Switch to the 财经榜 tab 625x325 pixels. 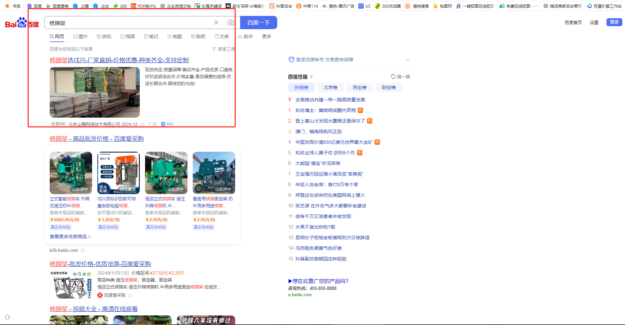pyautogui.click(x=389, y=87)
